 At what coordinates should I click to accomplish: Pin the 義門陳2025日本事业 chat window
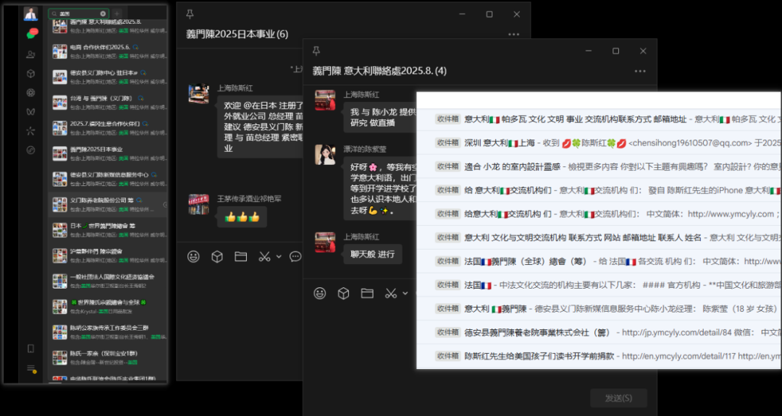tap(190, 14)
